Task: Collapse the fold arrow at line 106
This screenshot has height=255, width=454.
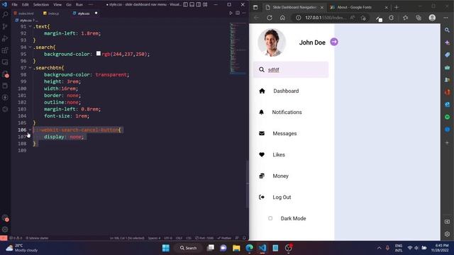Action: 30,130
